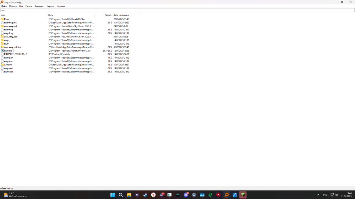Viewport: 355px width, 199px height.
Task: Open the Файл menu
Action: tap(4, 6)
